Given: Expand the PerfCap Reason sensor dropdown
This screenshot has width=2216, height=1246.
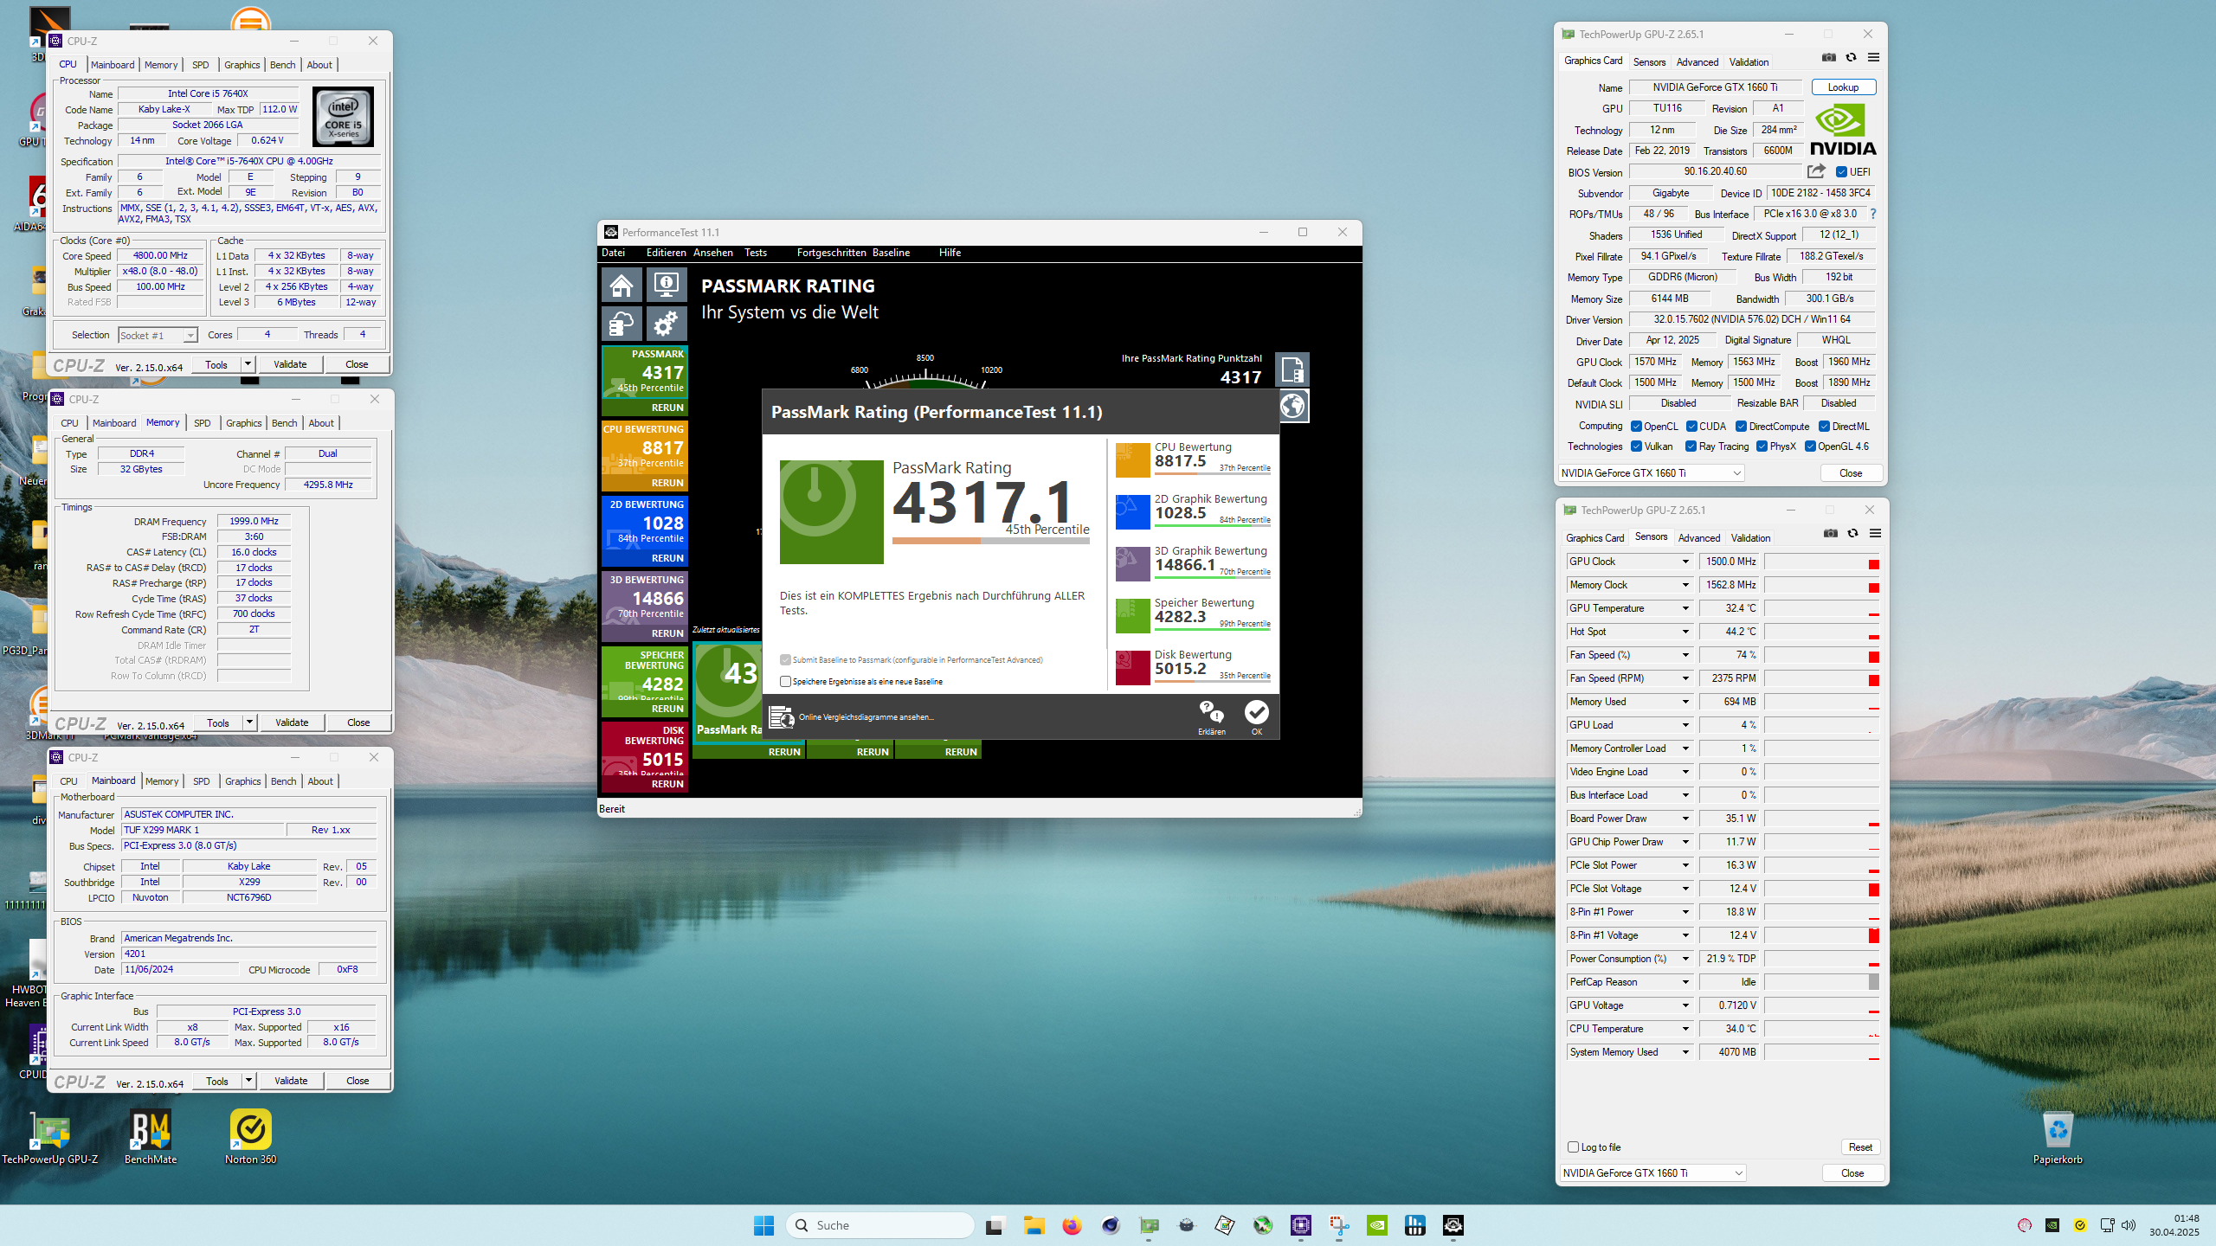Looking at the screenshot, I should click(x=1685, y=982).
